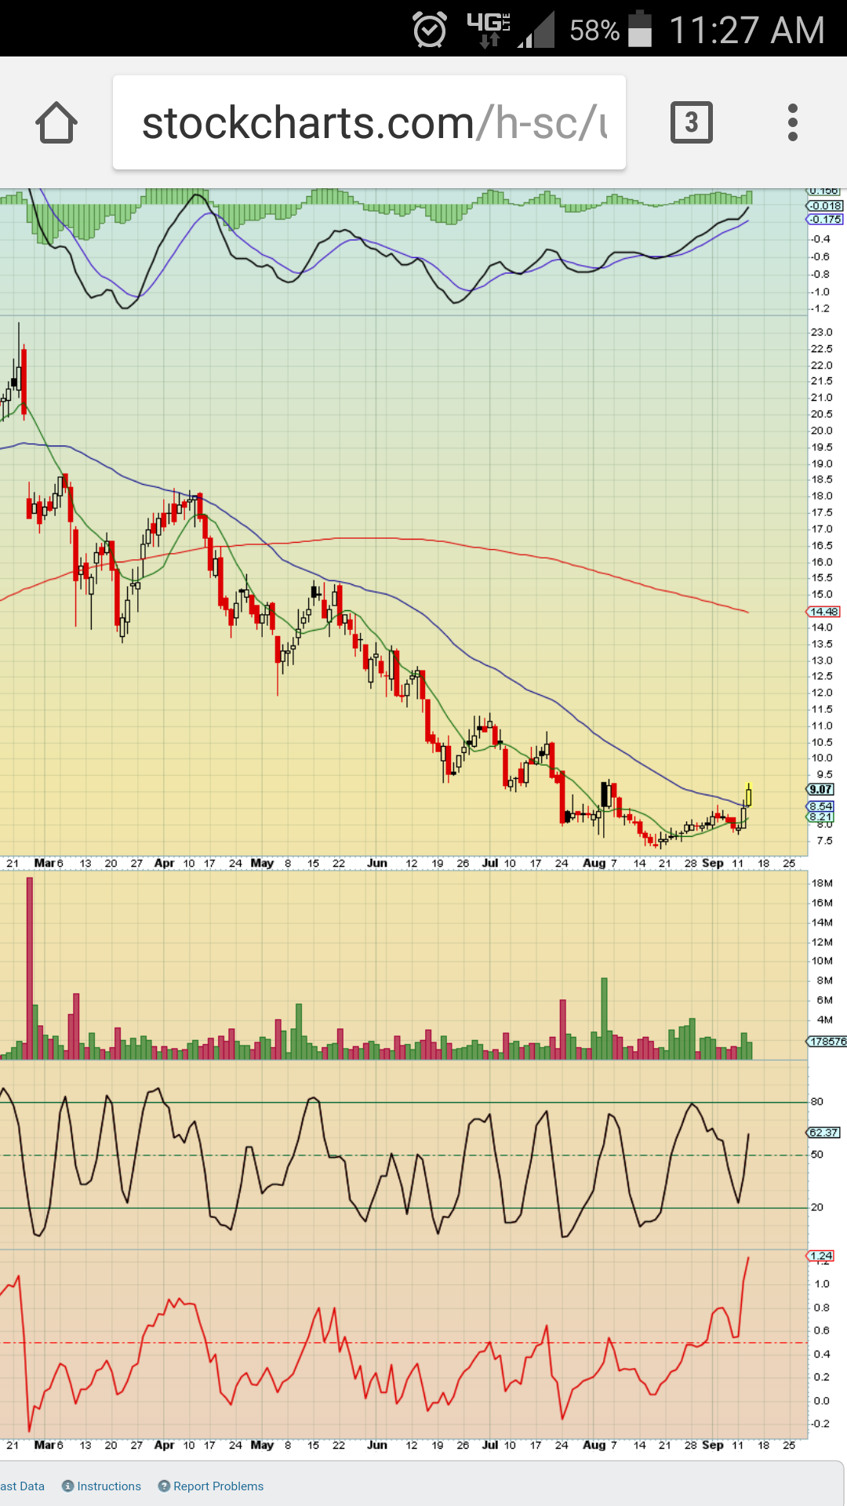Tap the alarm clock status icon
The width and height of the screenshot is (847, 1506).
[x=429, y=30]
